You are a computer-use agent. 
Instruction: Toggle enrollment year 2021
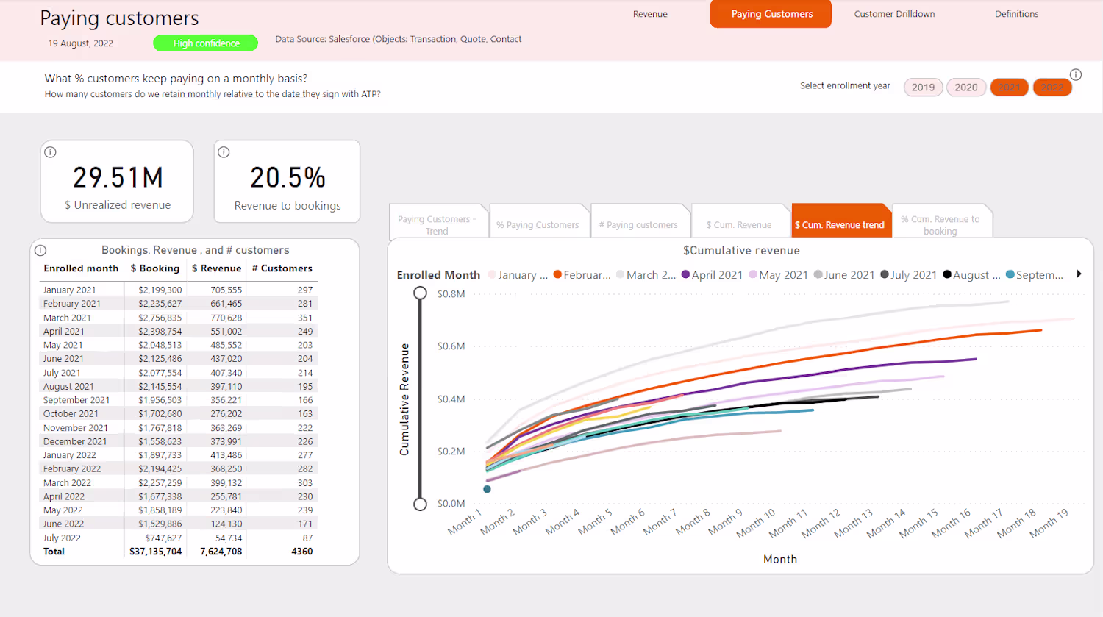[x=1009, y=87]
